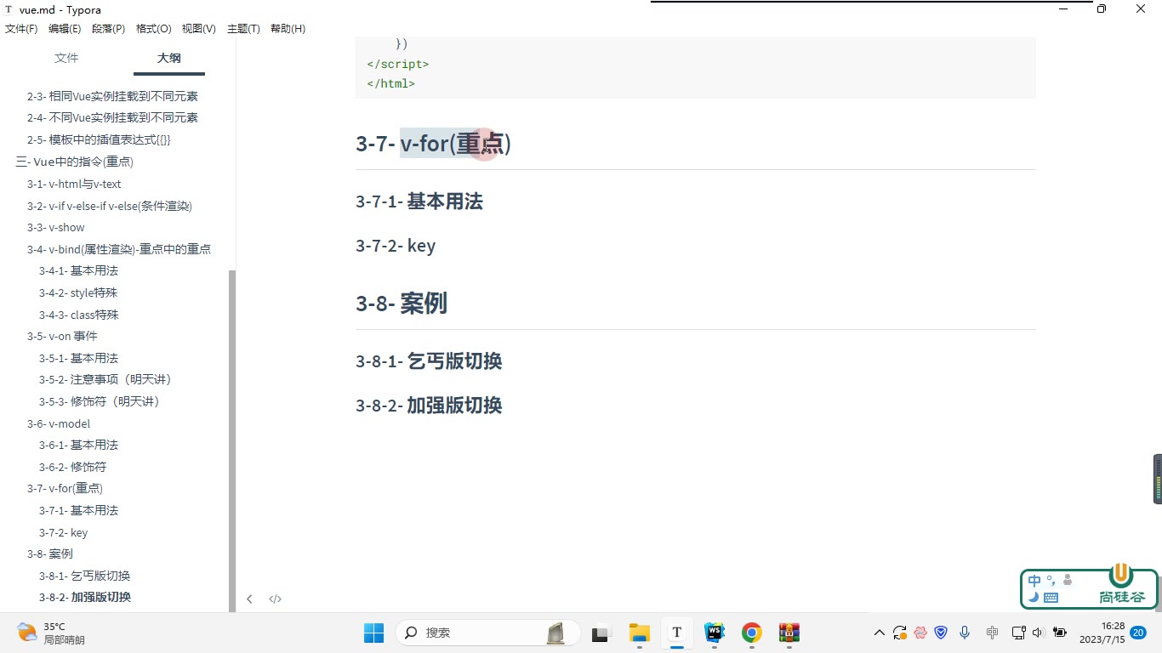Click volume speaker icon in tray
The height and width of the screenshot is (653, 1162).
click(x=1038, y=633)
